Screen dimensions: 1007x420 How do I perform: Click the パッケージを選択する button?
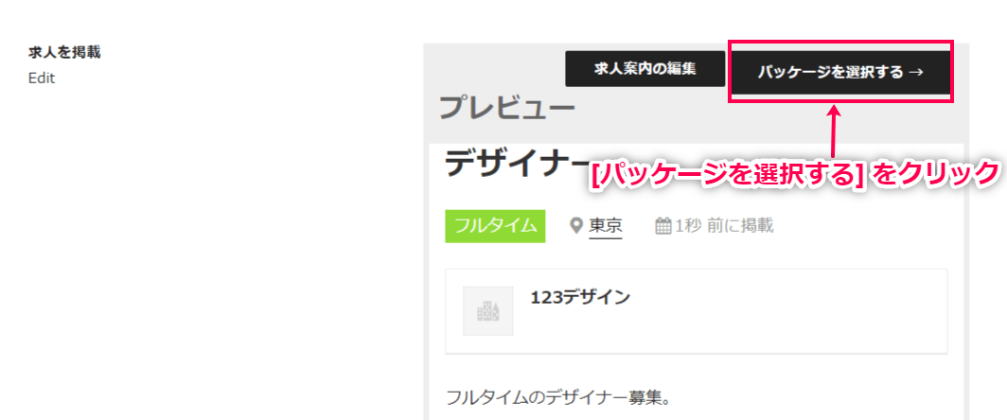pyautogui.click(x=840, y=72)
